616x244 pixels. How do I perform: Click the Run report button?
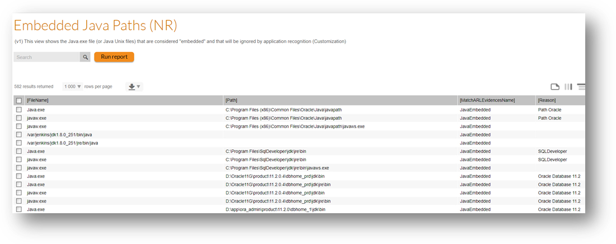click(x=114, y=57)
